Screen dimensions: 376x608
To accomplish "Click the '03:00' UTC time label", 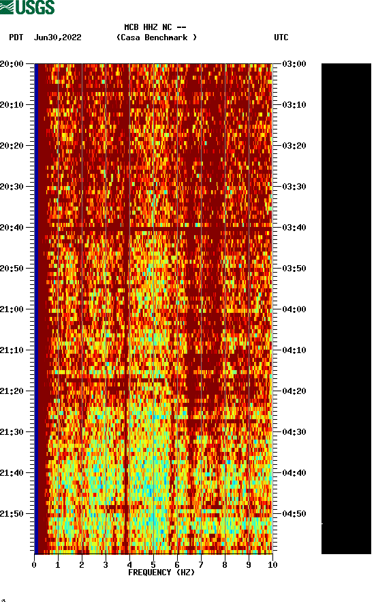I will 294,64.
